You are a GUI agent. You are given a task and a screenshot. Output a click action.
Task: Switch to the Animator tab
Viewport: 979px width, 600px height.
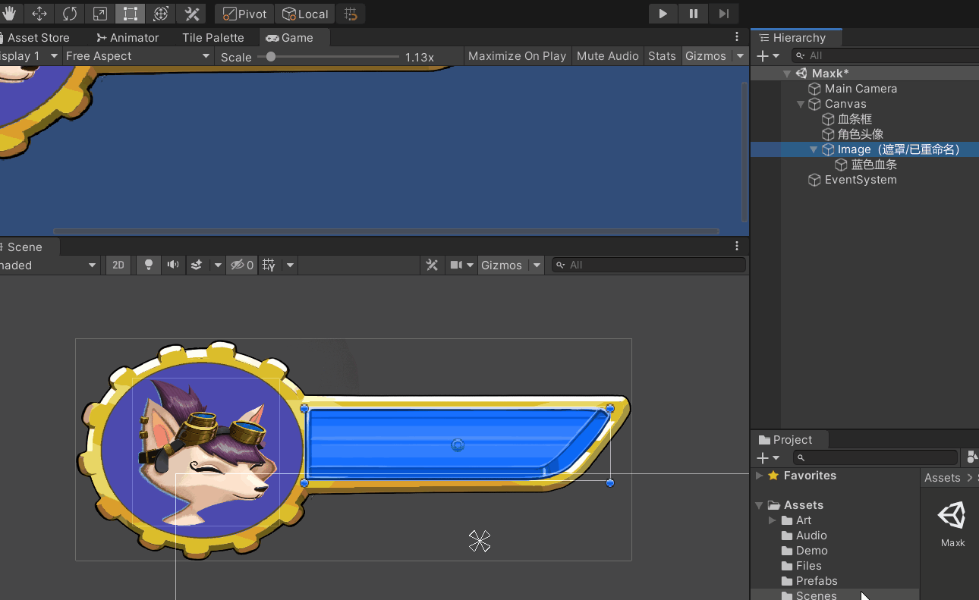tap(127, 37)
